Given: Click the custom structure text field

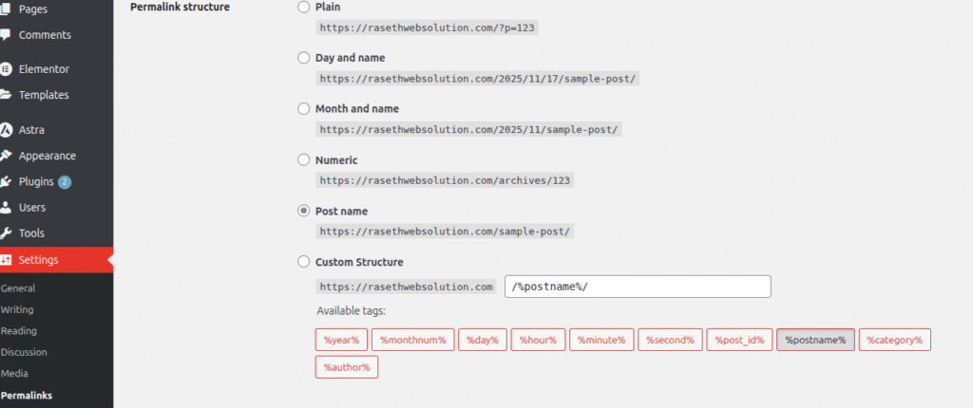Looking at the screenshot, I should [x=637, y=287].
